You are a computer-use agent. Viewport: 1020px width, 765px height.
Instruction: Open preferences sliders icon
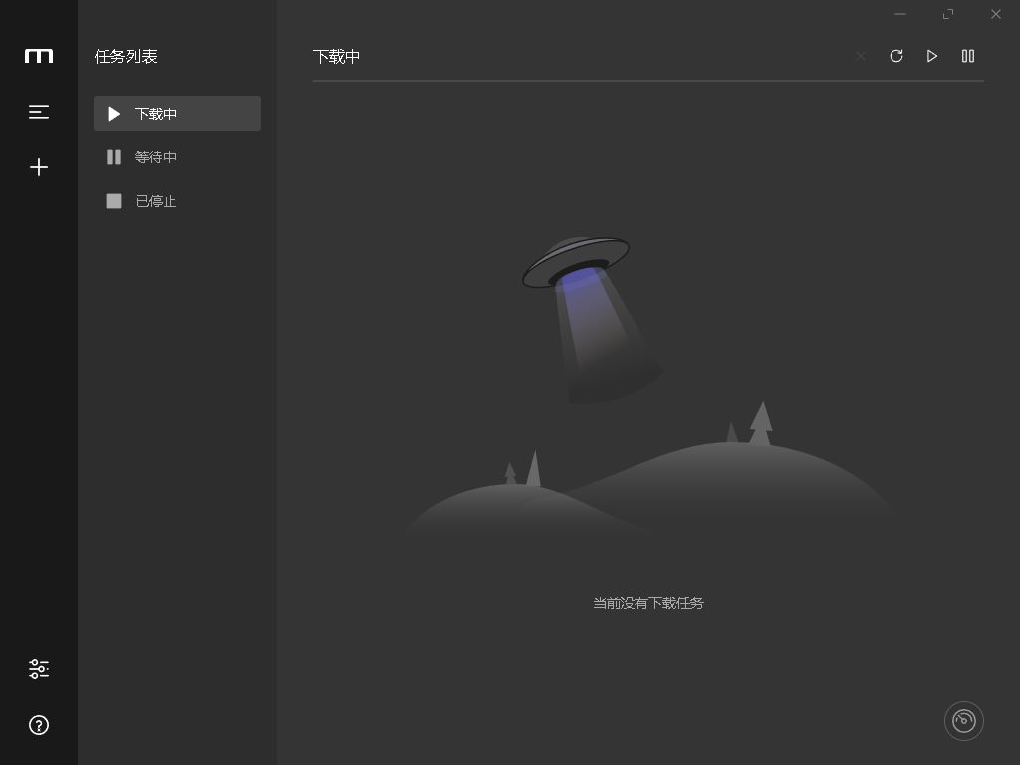(x=39, y=669)
